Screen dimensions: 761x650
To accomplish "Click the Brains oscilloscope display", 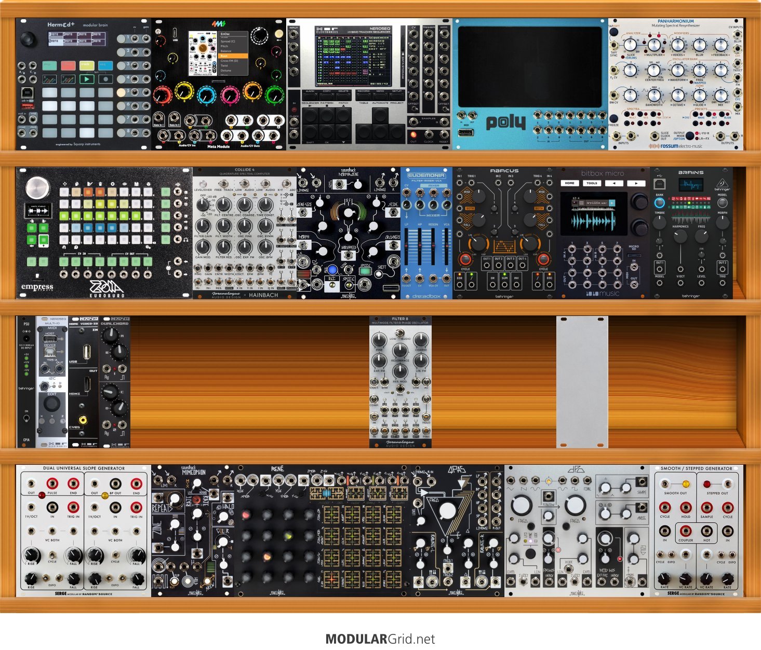I will pos(690,185).
